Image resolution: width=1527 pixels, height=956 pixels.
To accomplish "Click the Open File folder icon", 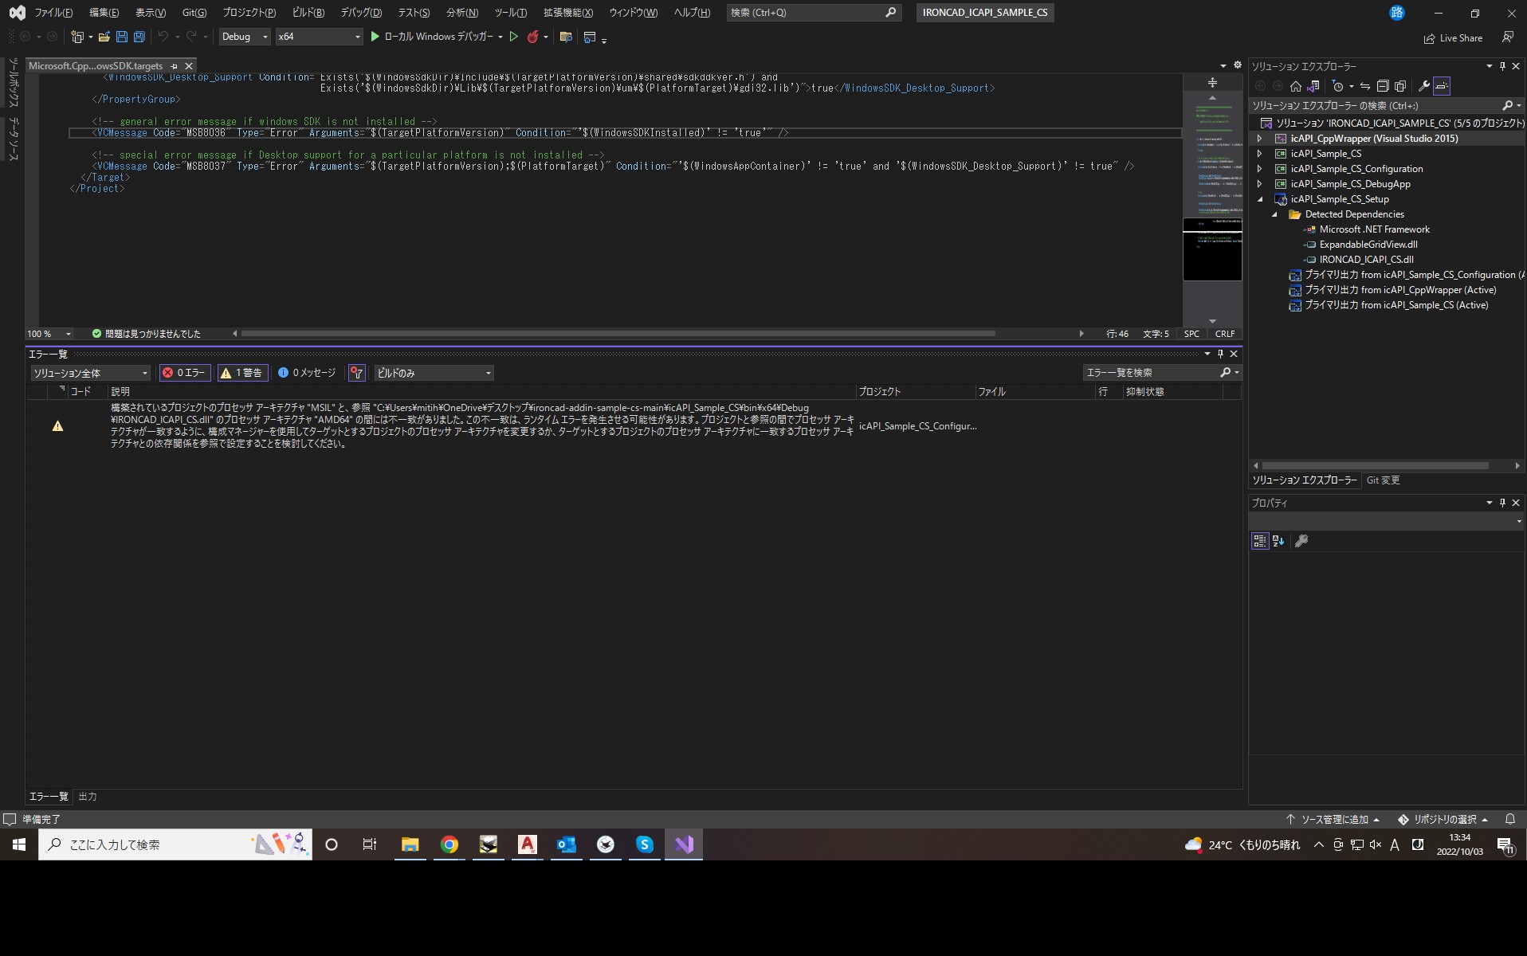I will tap(104, 37).
